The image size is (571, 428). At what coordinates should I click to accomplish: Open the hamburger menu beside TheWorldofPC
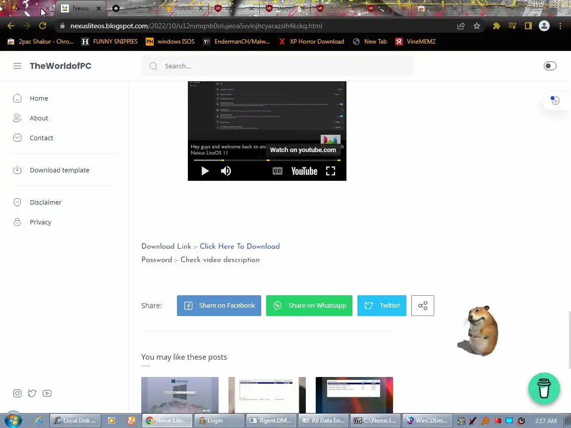17,66
